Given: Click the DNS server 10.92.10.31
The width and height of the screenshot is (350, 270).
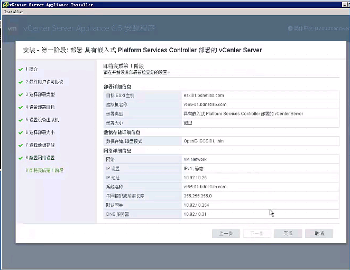Looking at the screenshot, I should pyautogui.click(x=195, y=214).
